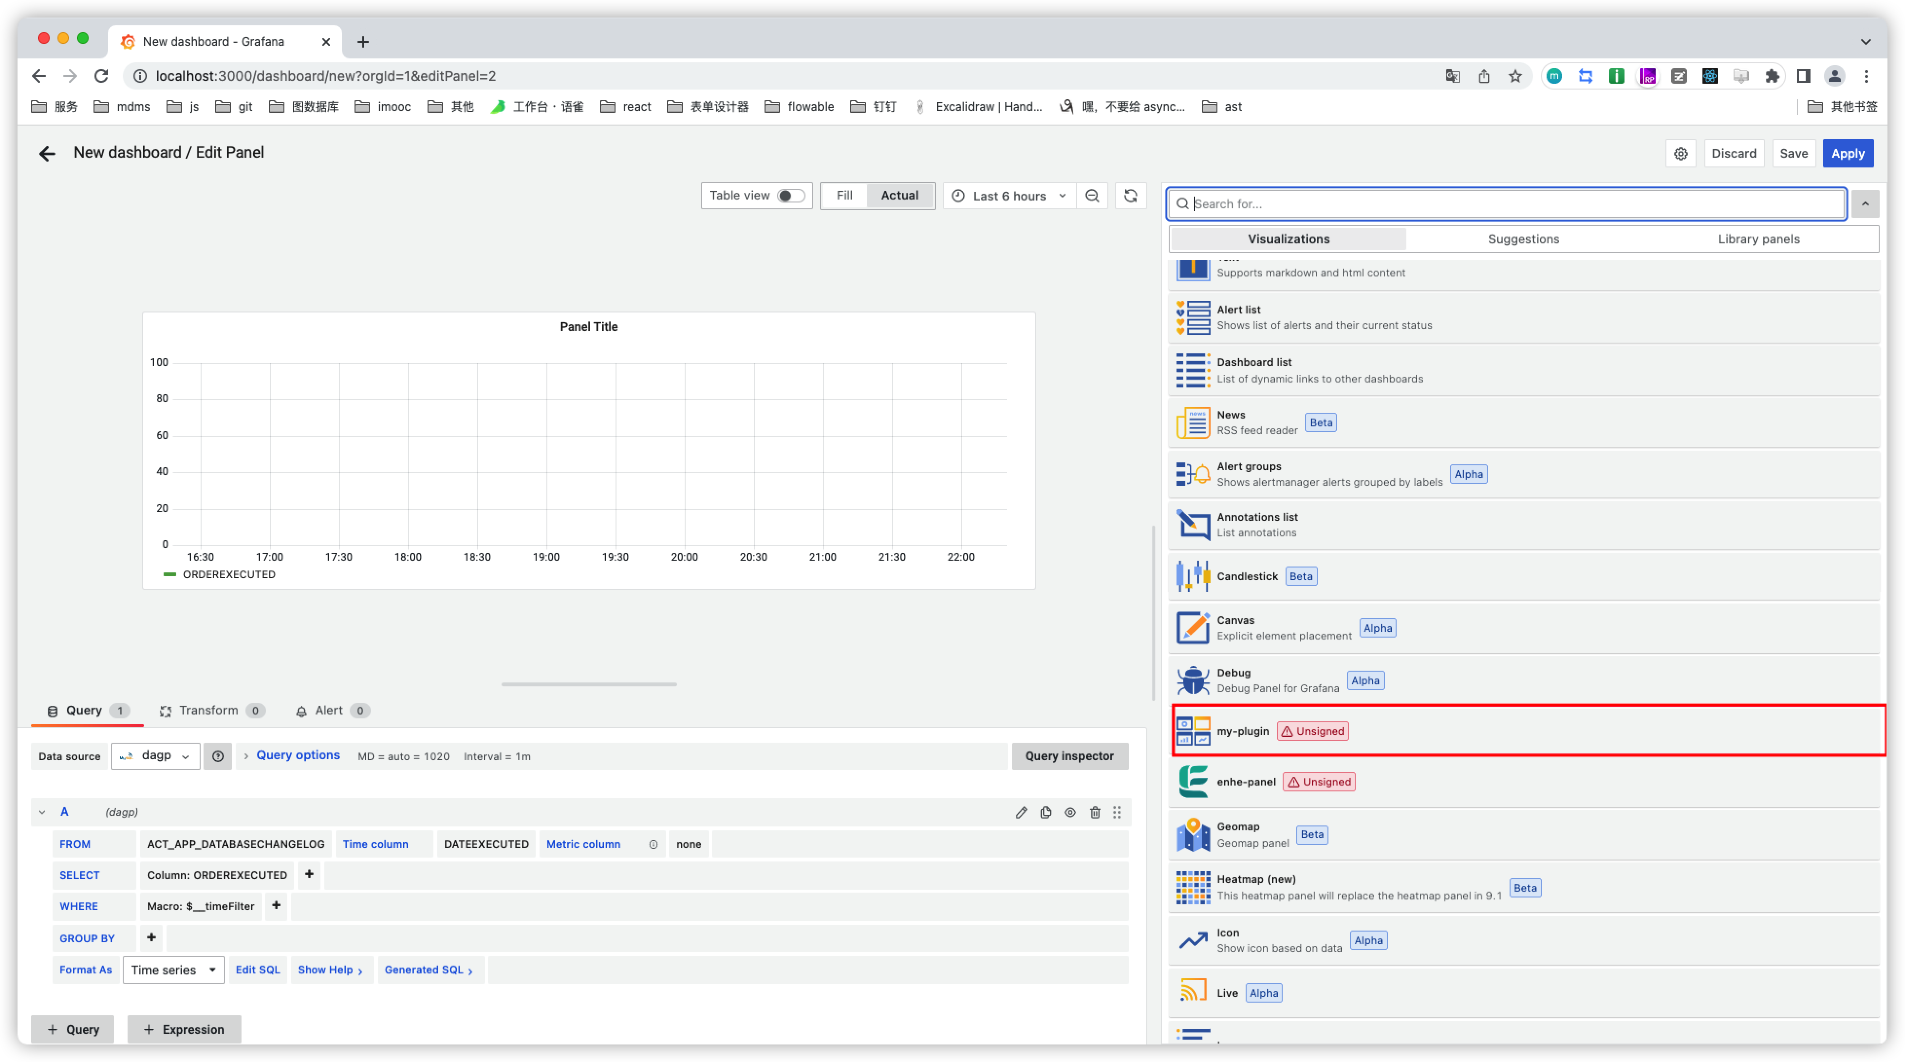Open dashboard settings gear icon
Image resolution: width=1905 pixels, height=1062 pixels.
pyautogui.click(x=1680, y=154)
